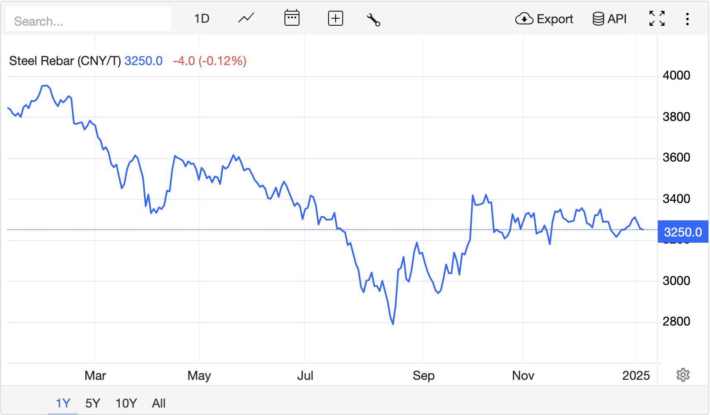Open the calendar date range picker
This screenshot has height=415, width=710.
[292, 19]
